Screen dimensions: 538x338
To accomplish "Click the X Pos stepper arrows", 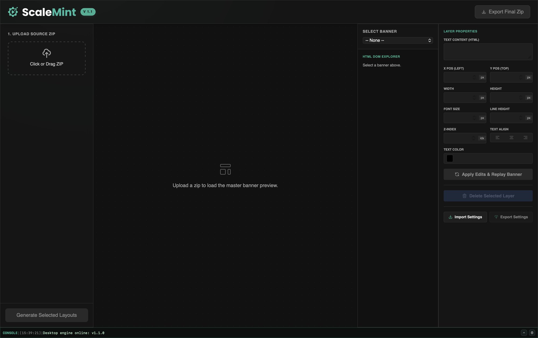I will [474, 77].
